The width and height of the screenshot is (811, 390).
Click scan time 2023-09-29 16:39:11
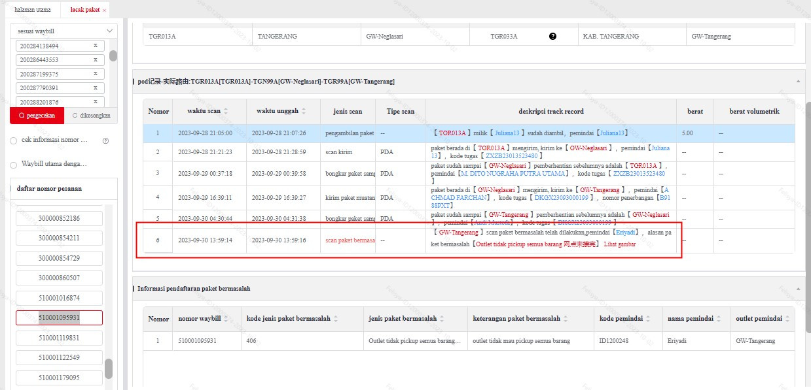[205, 197]
